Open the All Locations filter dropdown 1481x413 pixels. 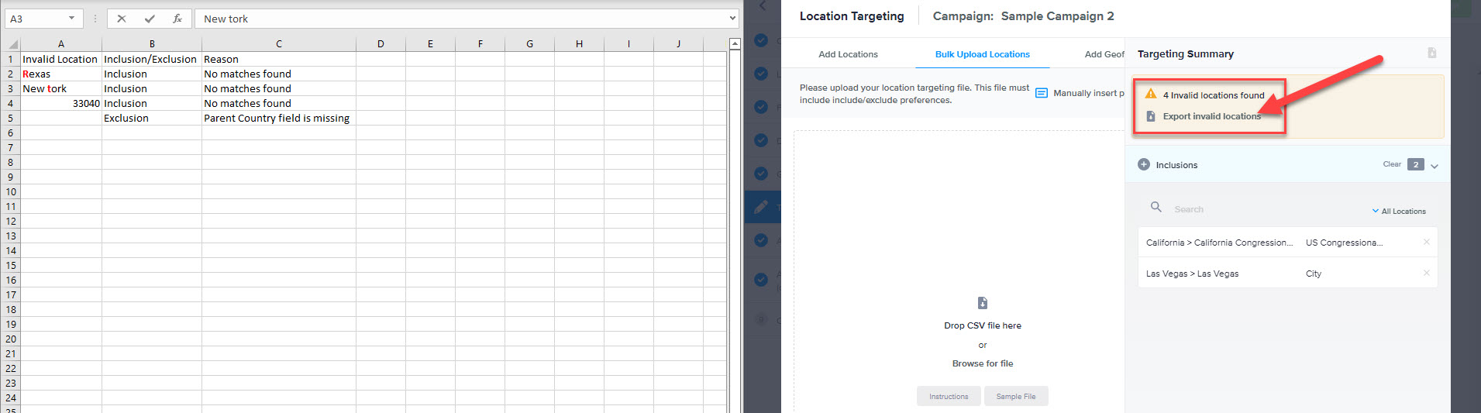pos(1399,211)
